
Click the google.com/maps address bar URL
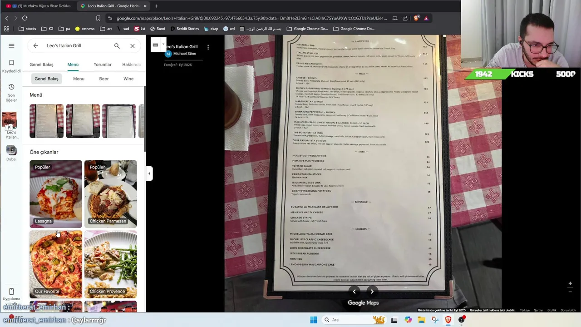(x=251, y=18)
